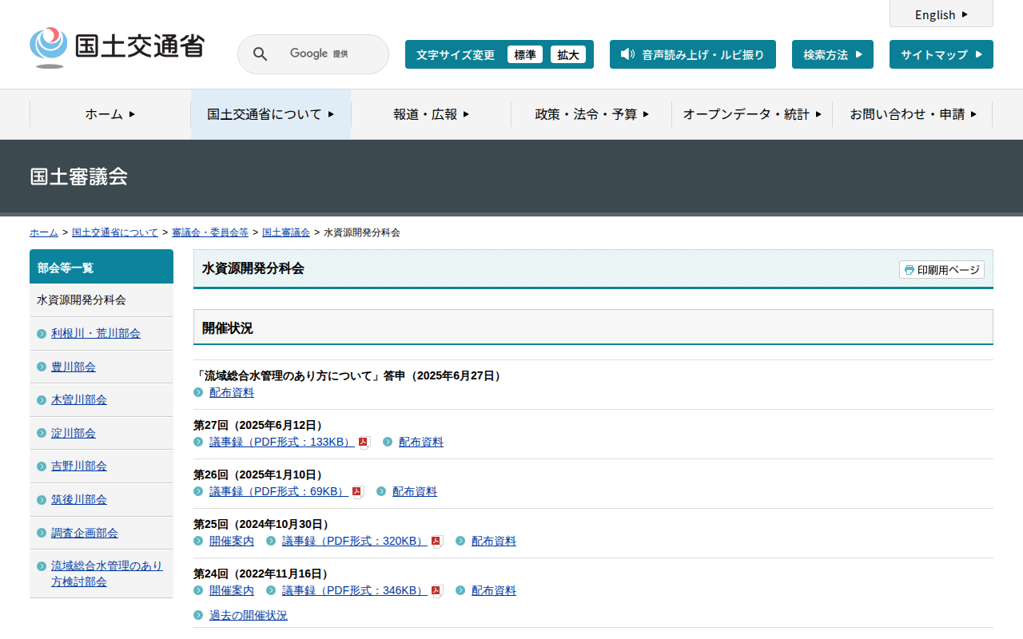1023x639 pixels.
Task: Click the printer icon for 印刷用ページ
Action: [x=909, y=270]
